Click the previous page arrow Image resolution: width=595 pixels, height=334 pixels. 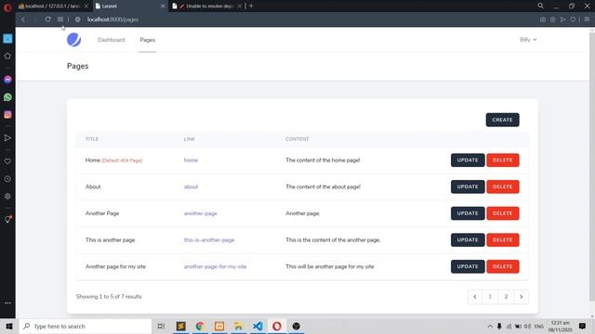click(475, 297)
